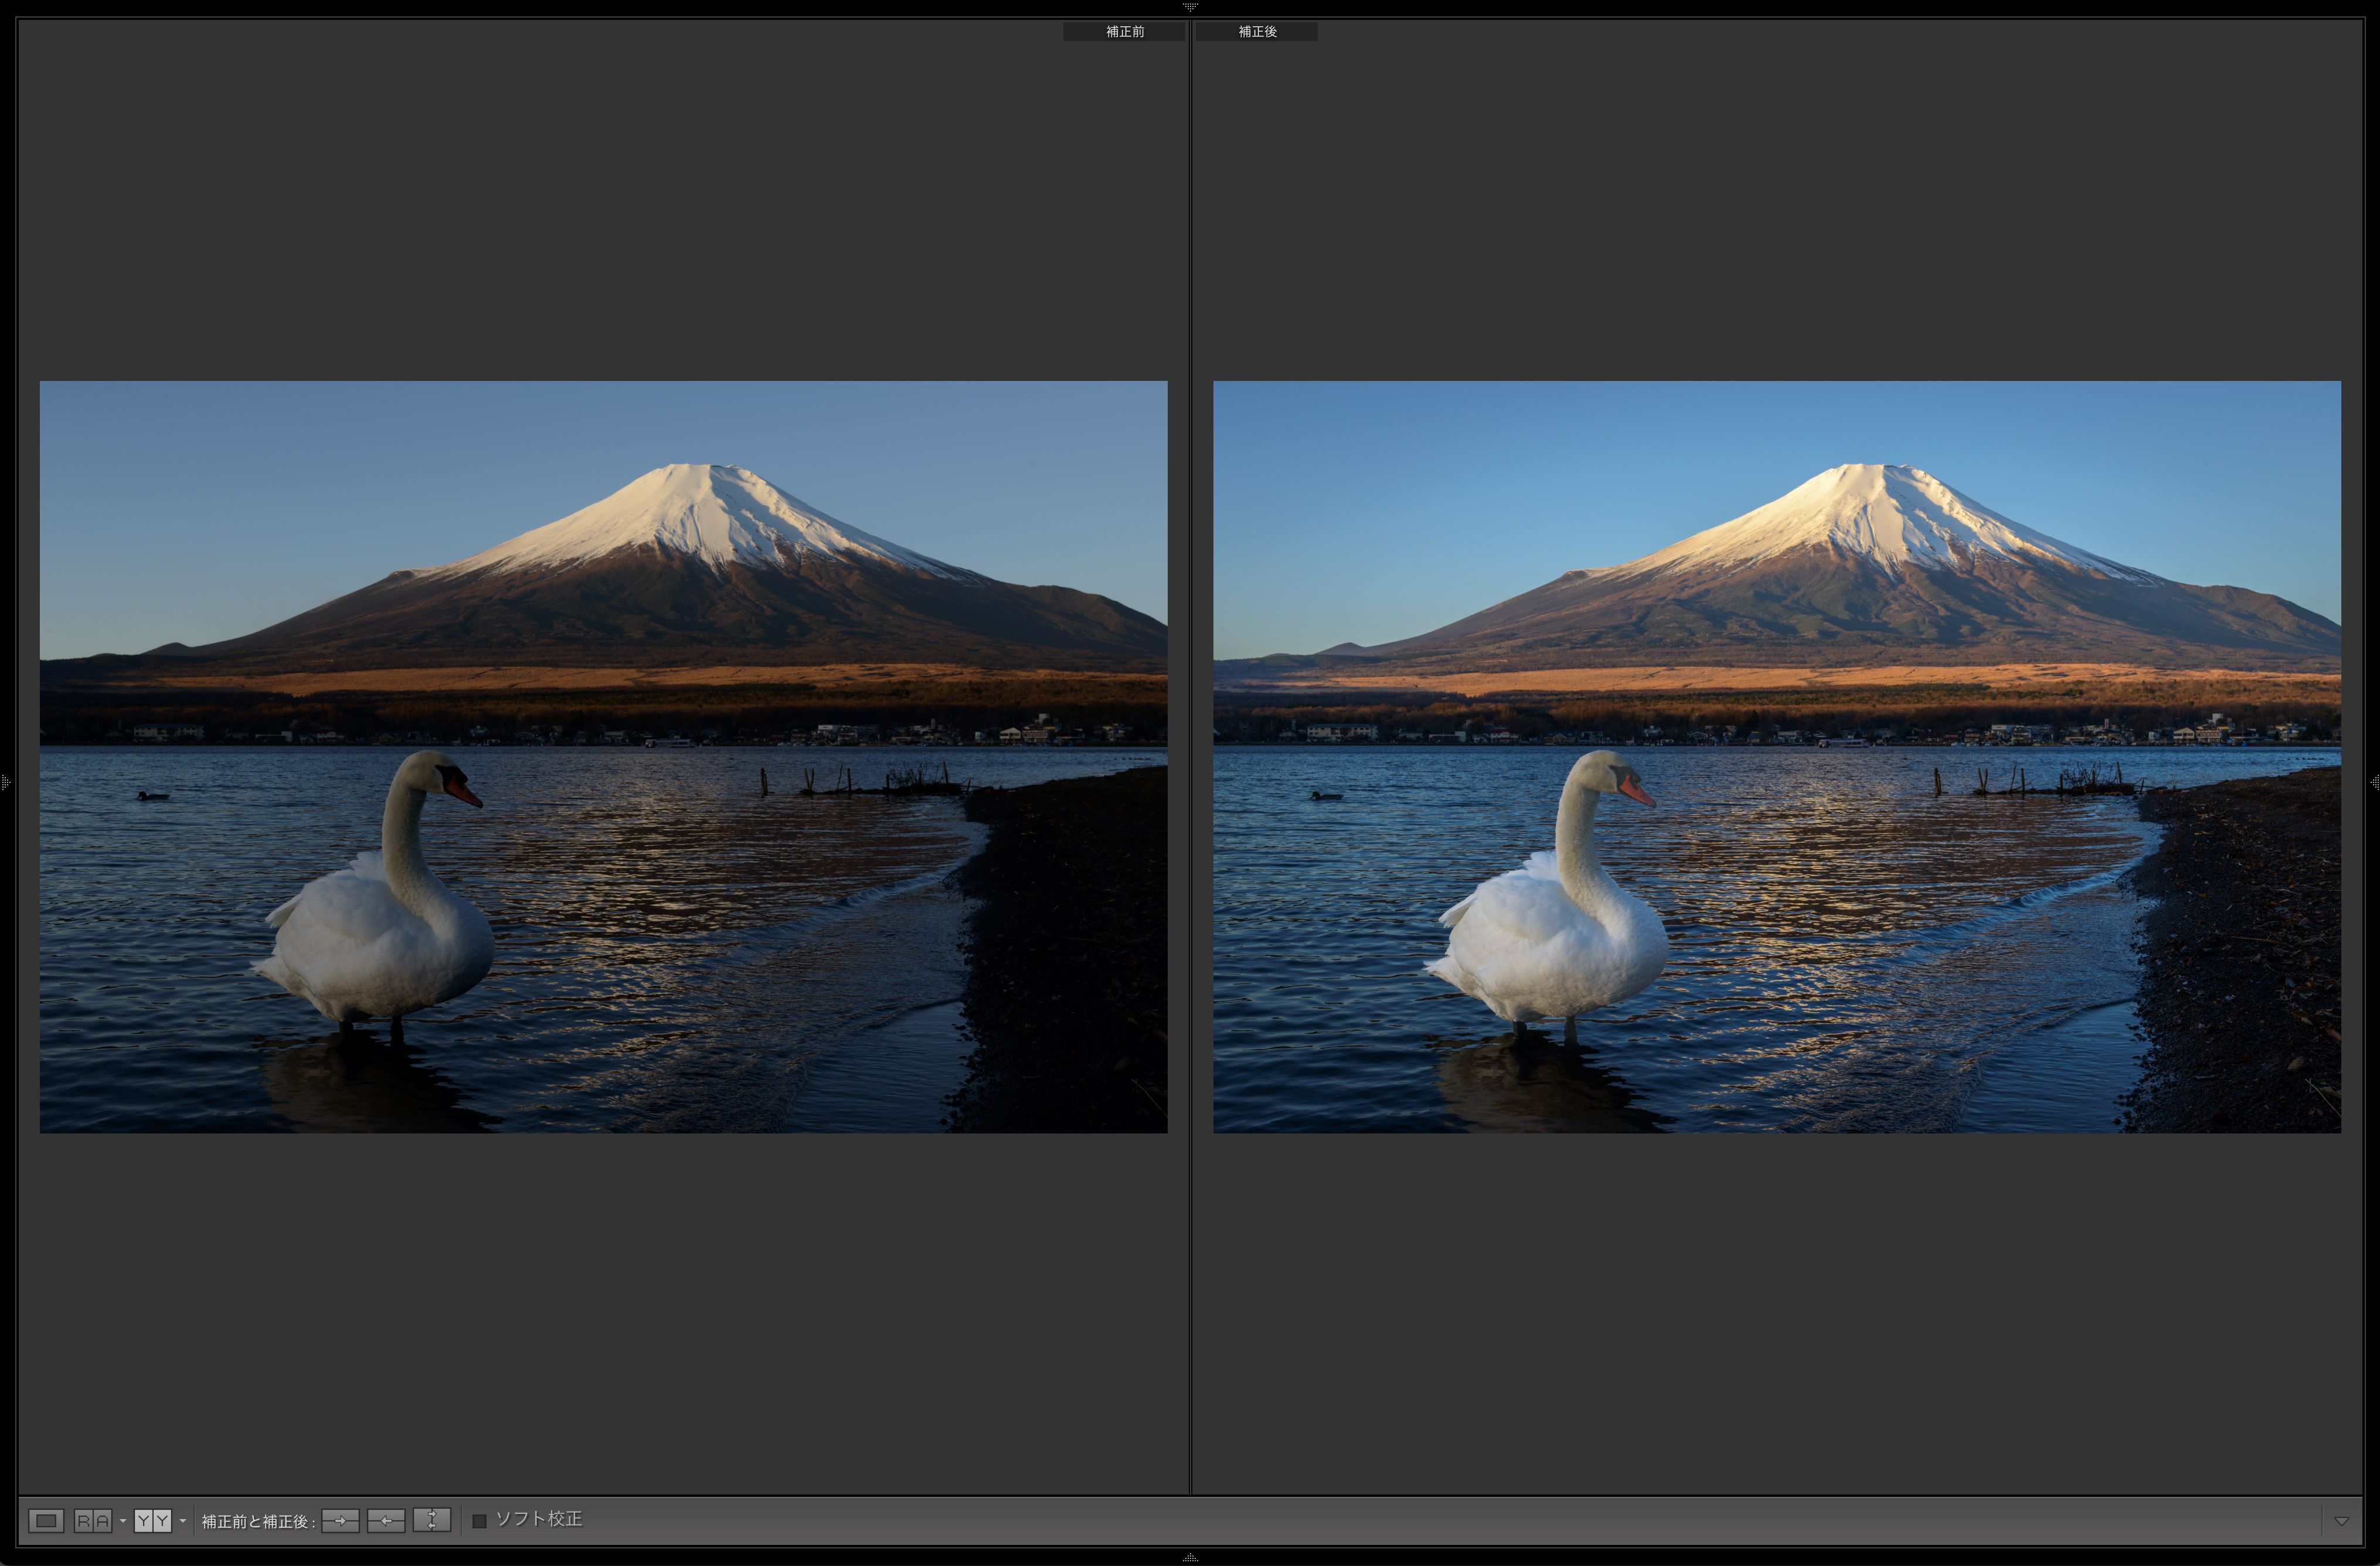The width and height of the screenshot is (2380, 1566).
Task: Click the after (right) Mt. Fuji photo
Action: (x=1860, y=560)
